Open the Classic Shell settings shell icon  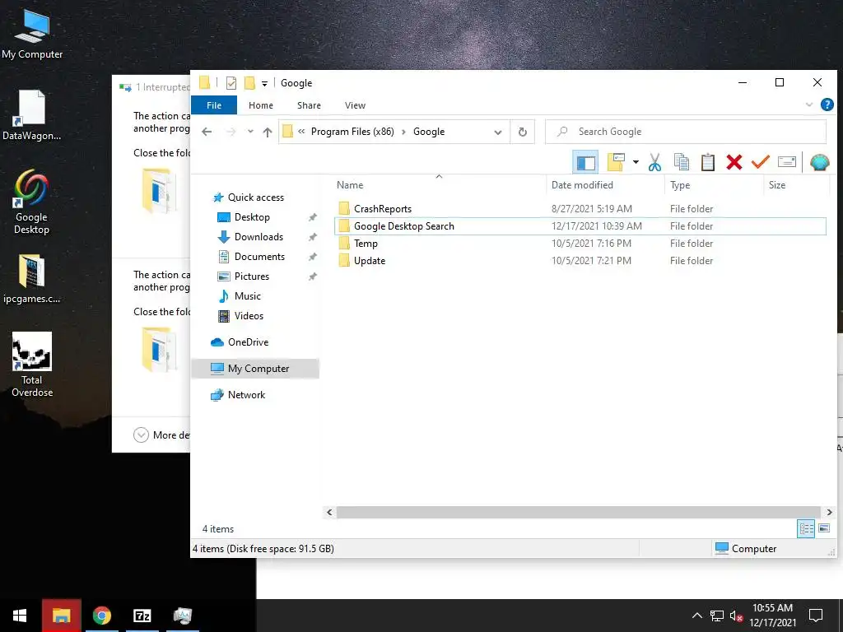pyautogui.click(x=819, y=162)
